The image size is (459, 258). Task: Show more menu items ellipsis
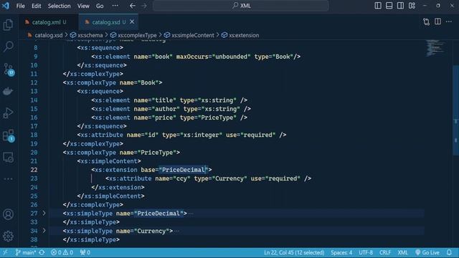coord(115,6)
